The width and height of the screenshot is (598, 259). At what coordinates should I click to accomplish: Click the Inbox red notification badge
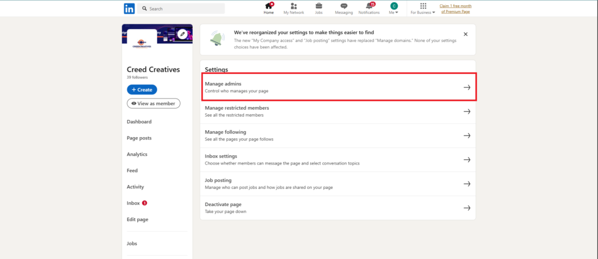coord(145,204)
